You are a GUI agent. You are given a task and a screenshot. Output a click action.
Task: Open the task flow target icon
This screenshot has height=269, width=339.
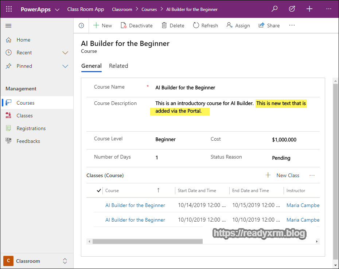tap(292, 9)
